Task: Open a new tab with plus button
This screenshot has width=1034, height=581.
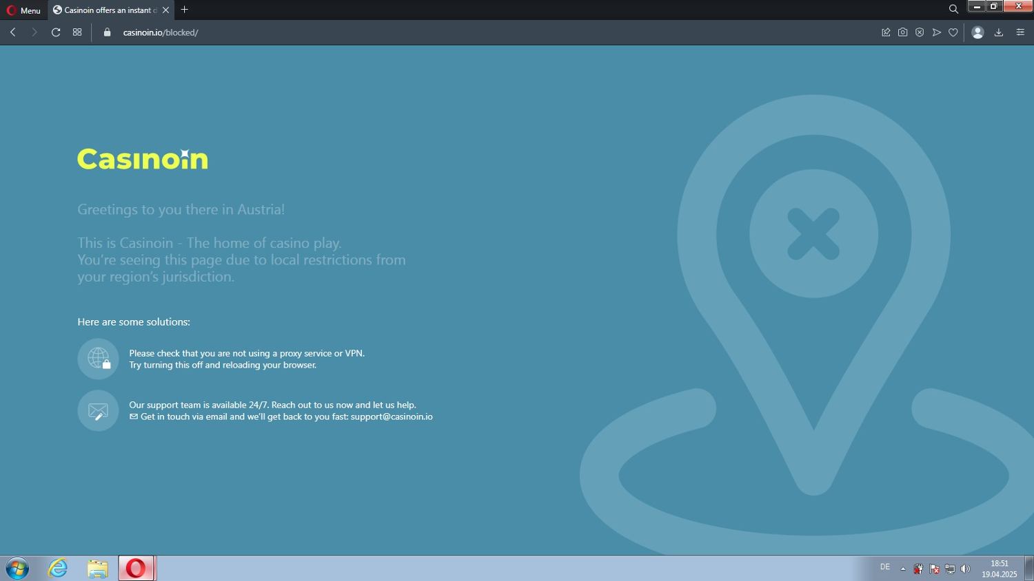Action: (x=184, y=10)
